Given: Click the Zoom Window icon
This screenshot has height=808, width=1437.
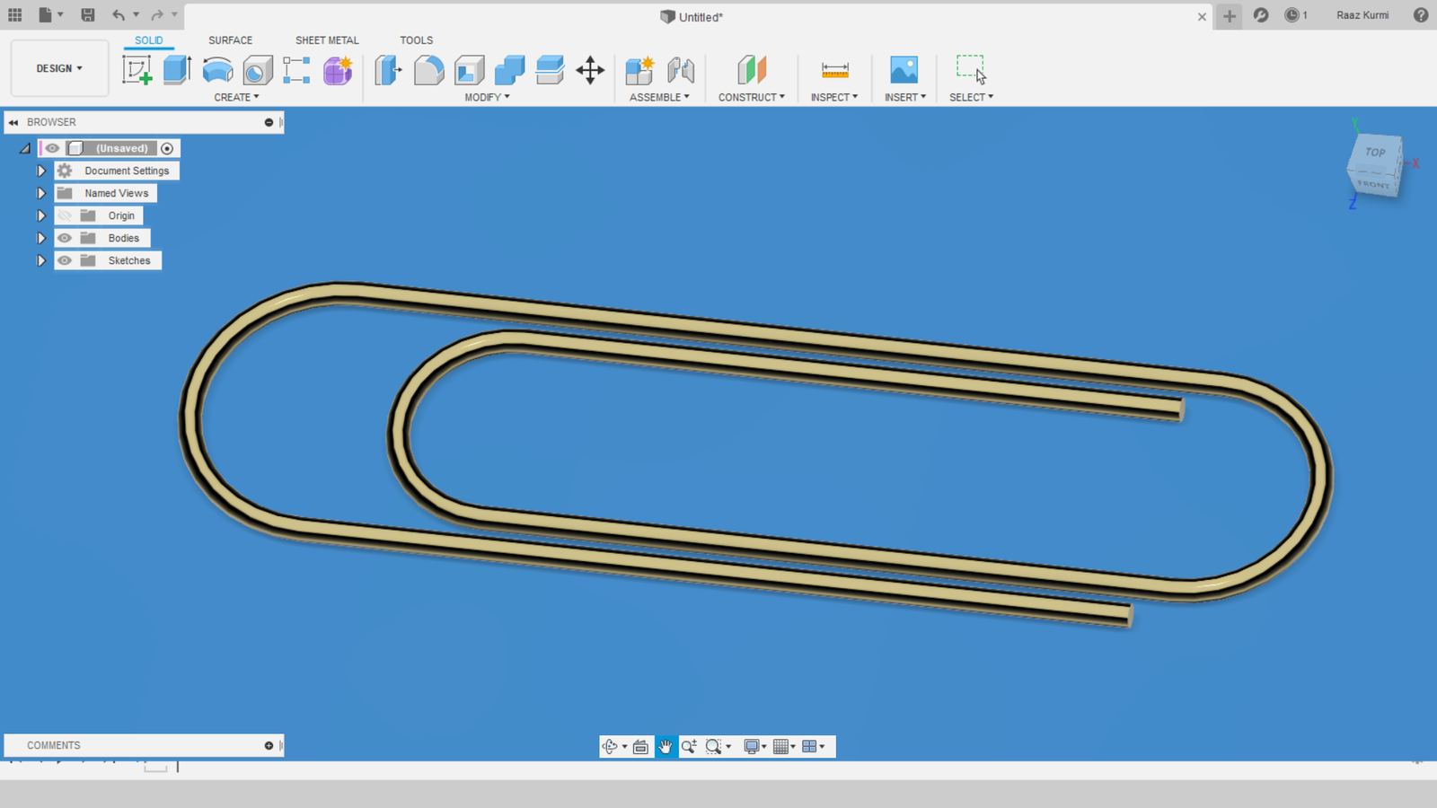Looking at the screenshot, I should (x=714, y=747).
